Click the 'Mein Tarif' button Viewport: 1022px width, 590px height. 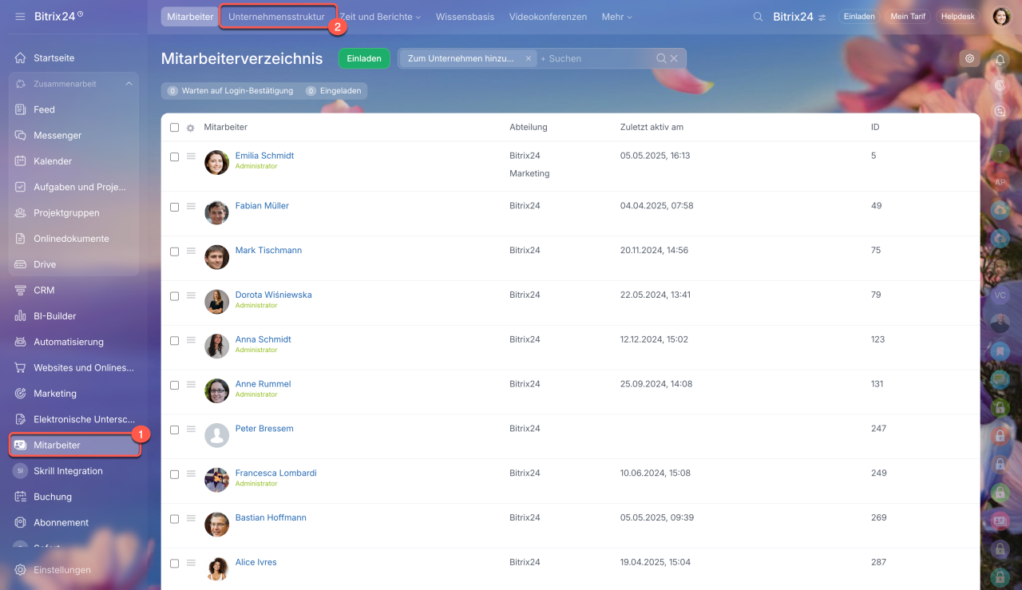click(x=908, y=17)
